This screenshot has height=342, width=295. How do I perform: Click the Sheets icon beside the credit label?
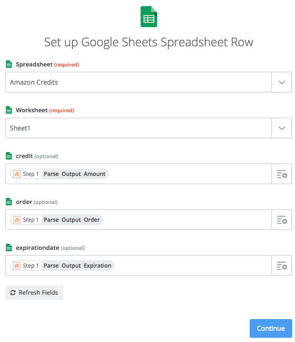(x=9, y=156)
